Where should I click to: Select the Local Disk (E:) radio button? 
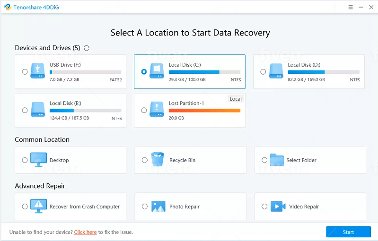point(25,110)
